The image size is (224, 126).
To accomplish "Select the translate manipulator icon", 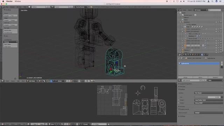I will click(51, 81).
